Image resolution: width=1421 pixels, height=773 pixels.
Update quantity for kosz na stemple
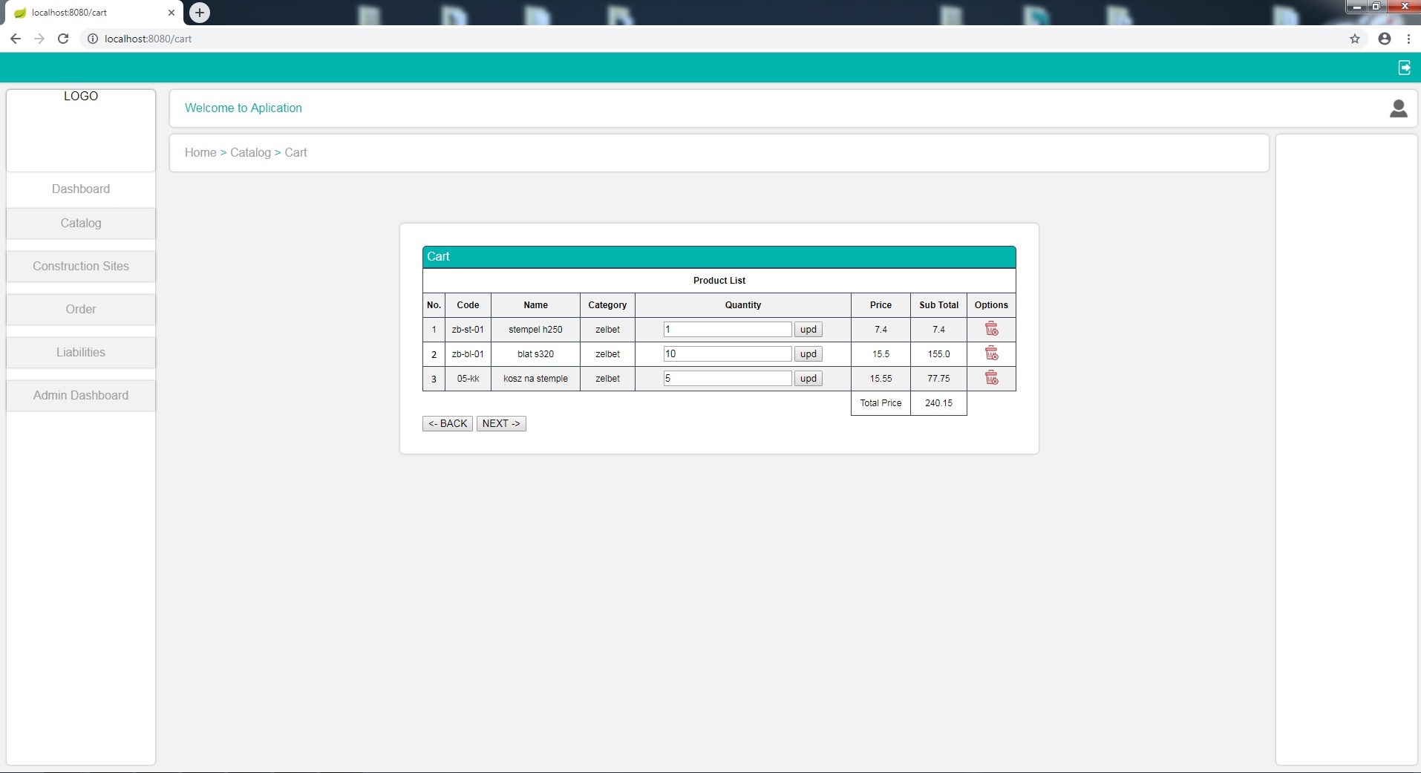(x=808, y=378)
